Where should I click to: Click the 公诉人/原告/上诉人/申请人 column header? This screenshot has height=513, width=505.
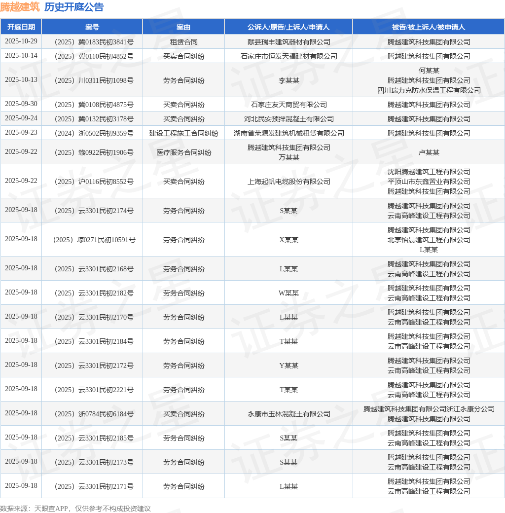[289, 27]
